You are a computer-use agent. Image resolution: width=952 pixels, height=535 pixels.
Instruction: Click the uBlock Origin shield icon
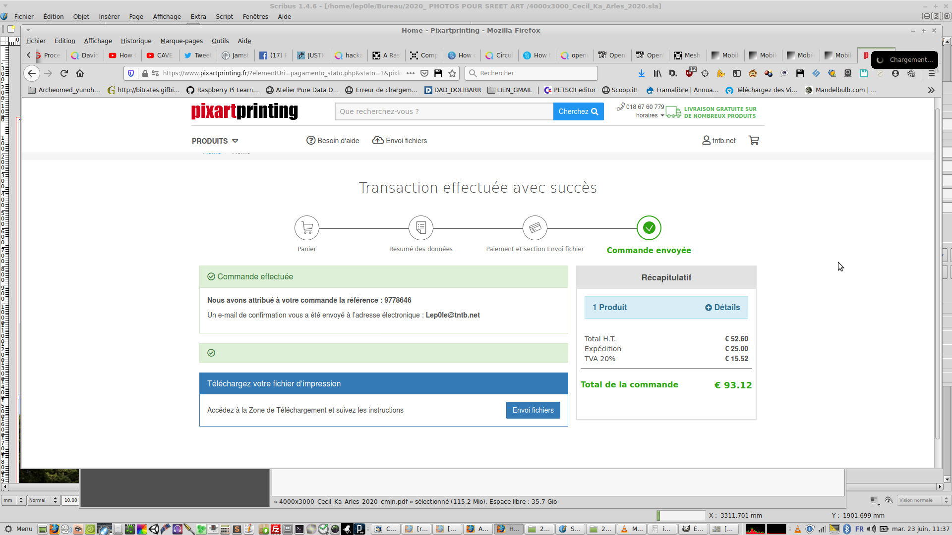689,73
